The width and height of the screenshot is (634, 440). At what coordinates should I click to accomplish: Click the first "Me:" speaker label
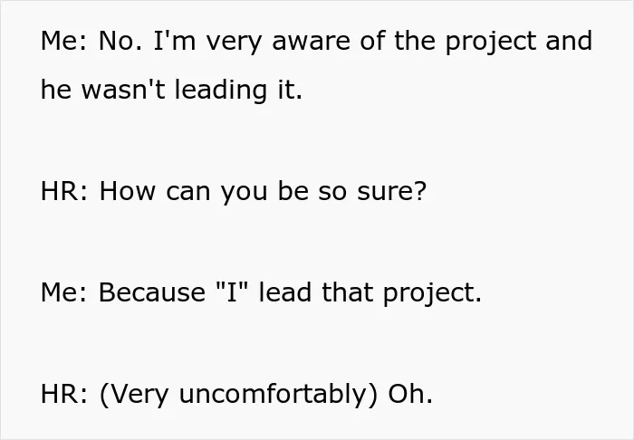coord(63,41)
